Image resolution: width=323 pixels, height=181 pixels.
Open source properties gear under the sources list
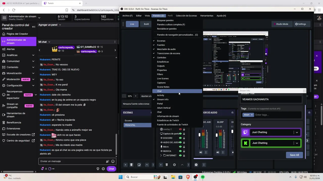pos(174,165)
